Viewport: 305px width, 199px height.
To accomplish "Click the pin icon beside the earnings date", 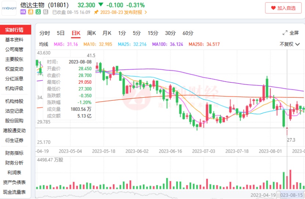I will [96, 12].
